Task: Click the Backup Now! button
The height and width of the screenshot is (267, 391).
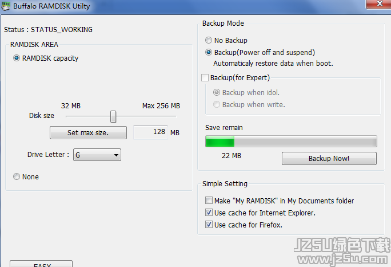Action: (329, 159)
